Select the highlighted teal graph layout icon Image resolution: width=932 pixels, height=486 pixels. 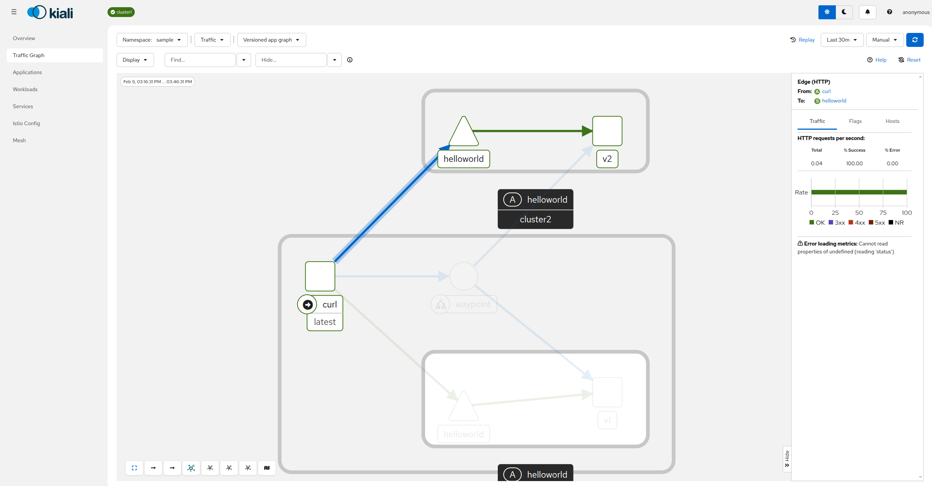(x=191, y=468)
